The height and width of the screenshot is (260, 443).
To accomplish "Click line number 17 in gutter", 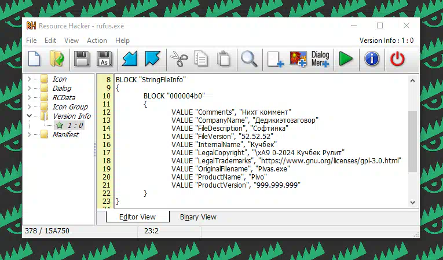I will point(106,153).
